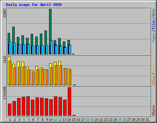Click the red KBytes bar for day 11
Image resolution: width=157 pixels, height=123 pixels.
56,106
